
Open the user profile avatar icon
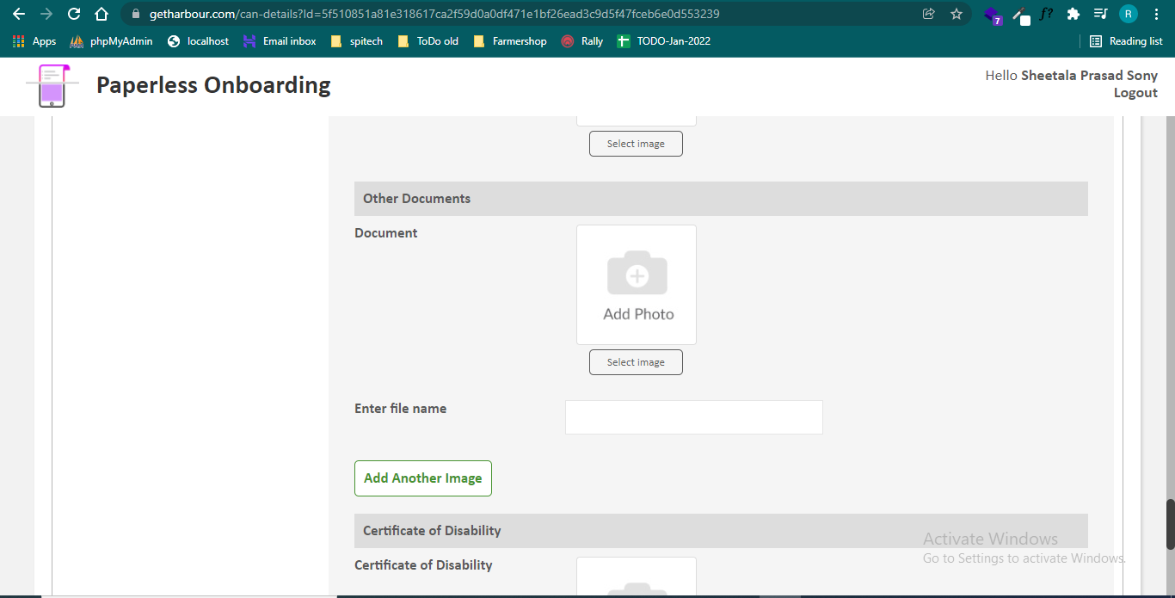(x=1128, y=14)
